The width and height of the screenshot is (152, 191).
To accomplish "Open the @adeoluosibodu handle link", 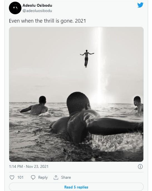I will click(x=37, y=11).
